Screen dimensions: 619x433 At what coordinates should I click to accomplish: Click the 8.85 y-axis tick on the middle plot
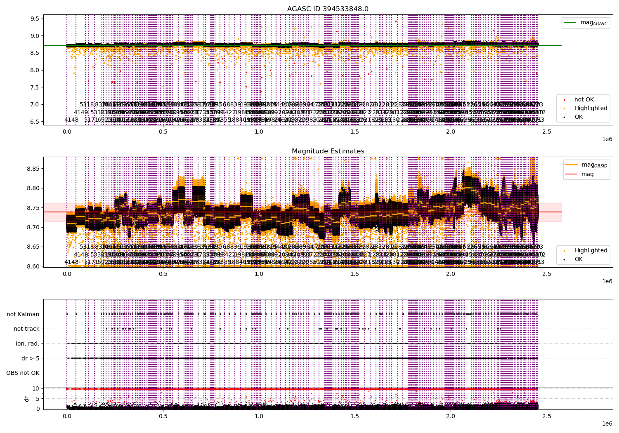[x=33, y=169]
